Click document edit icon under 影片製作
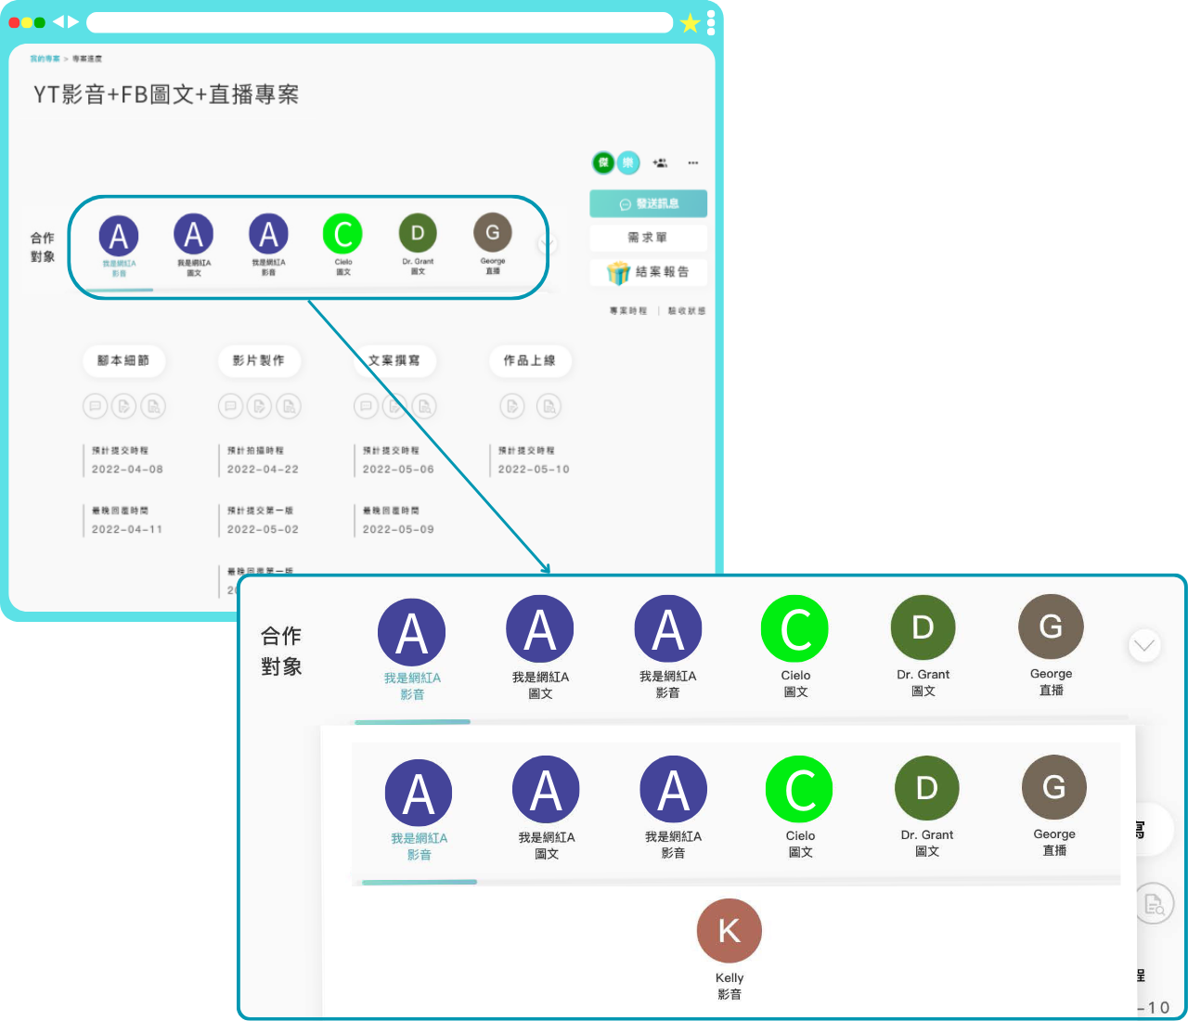 (260, 407)
